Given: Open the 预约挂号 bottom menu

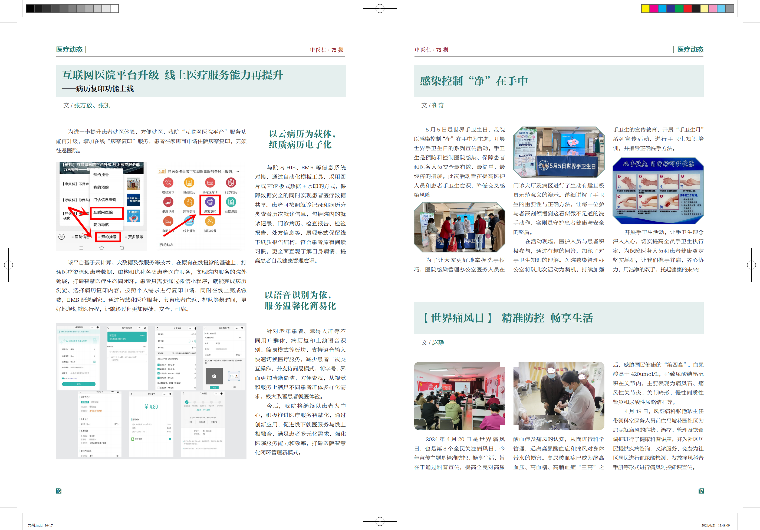Looking at the screenshot, I should point(108,237).
